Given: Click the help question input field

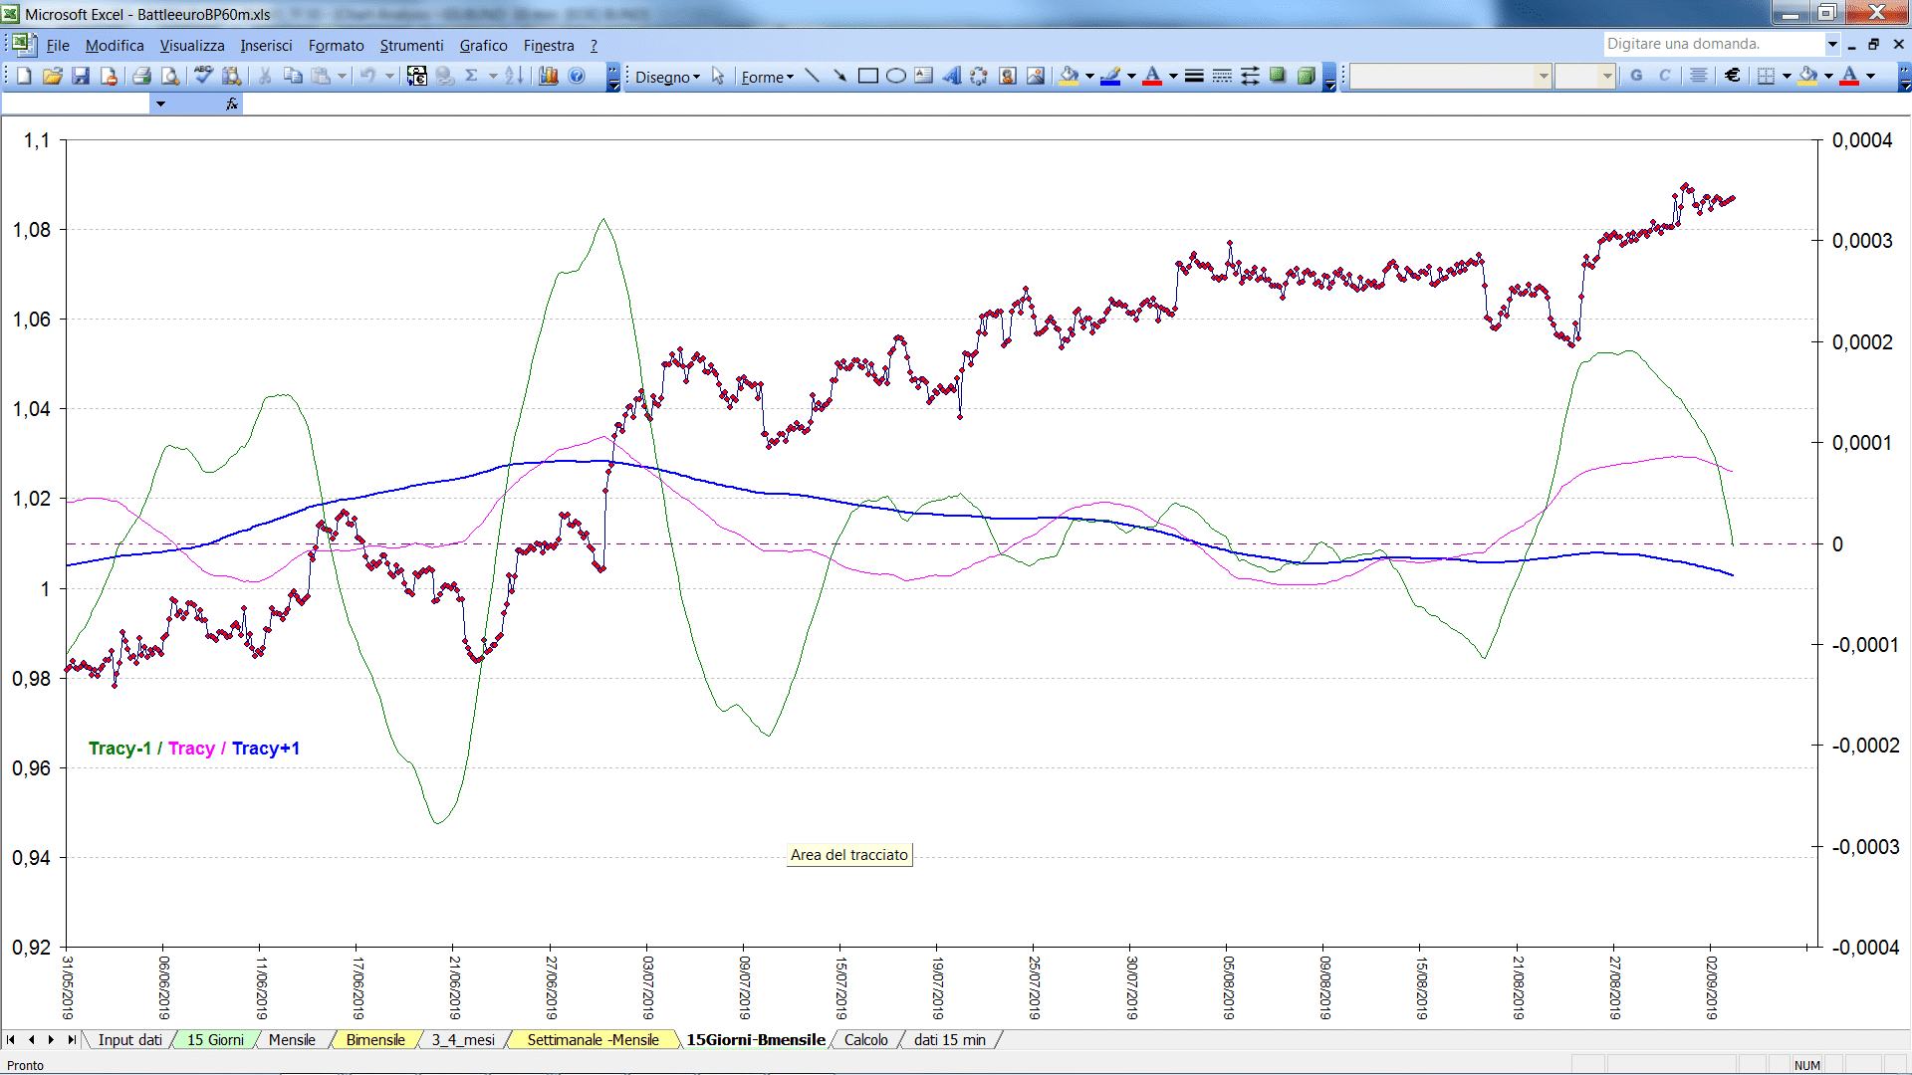Looking at the screenshot, I should tap(1713, 44).
